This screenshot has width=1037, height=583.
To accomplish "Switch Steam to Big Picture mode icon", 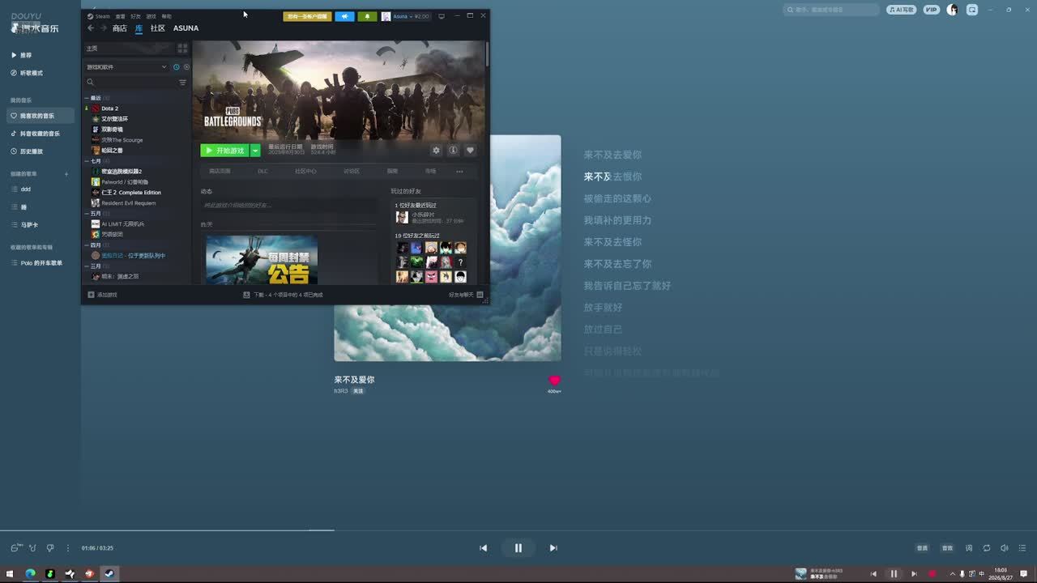I will click(x=442, y=16).
